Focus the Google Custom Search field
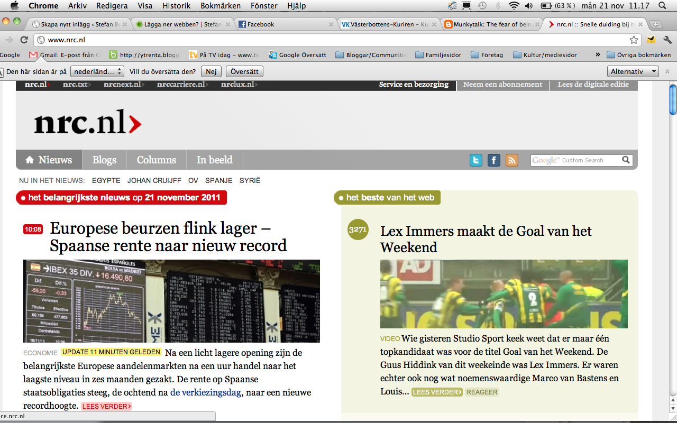 click(x=576, y=160)
